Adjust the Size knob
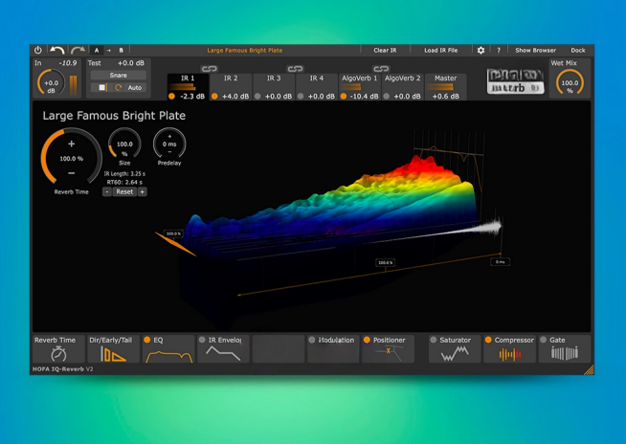 (x=124, y=144)
